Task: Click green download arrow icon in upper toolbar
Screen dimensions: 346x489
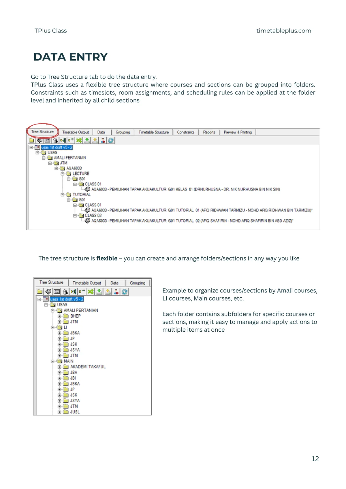Action: pyautogui.click(x=87, y=140)
